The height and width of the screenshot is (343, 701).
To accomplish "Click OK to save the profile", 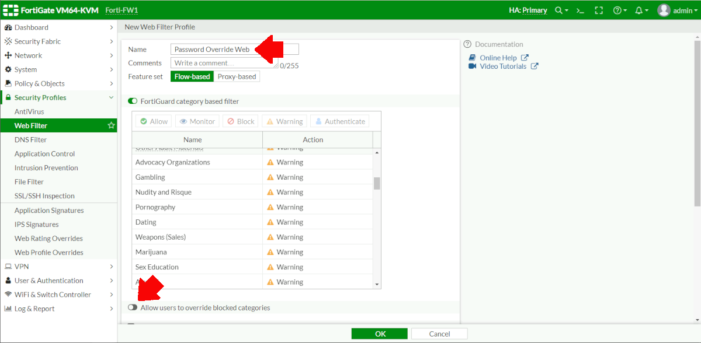I will (379, 333).
